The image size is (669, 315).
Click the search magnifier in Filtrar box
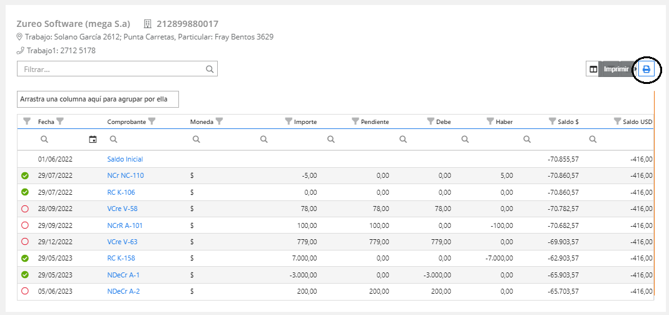pos(210,69)
